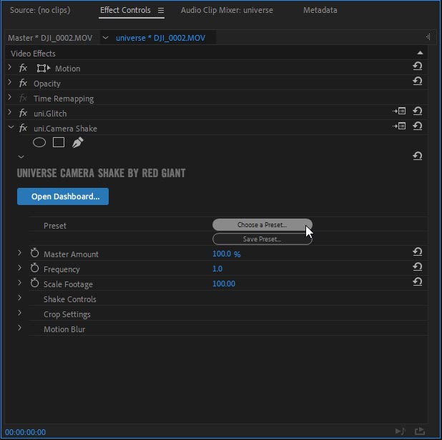Reset the uni.Camera Shake effect
This screenshot has width=442, height=440.
pyautogui.click(x=417, y=126)
